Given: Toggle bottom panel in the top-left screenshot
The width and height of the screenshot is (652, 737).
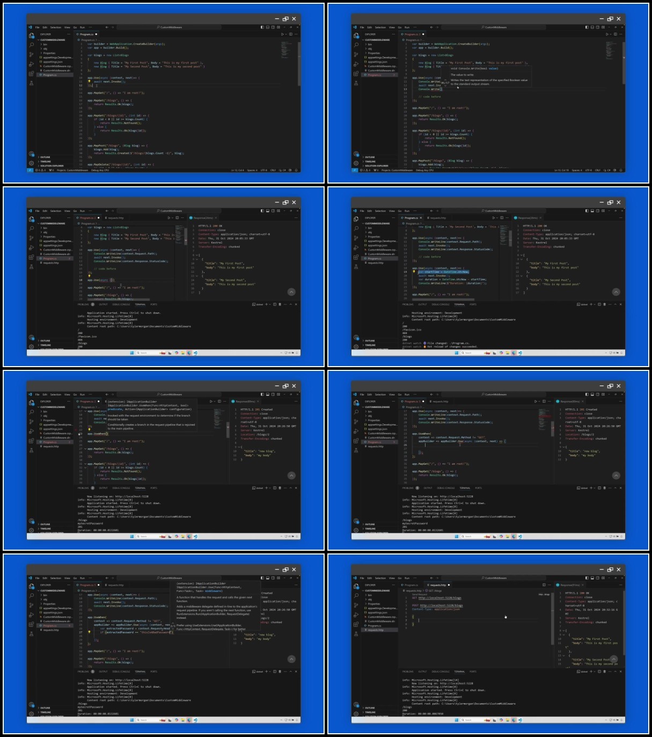Looking at the screenshot, I should coord(268,27).
